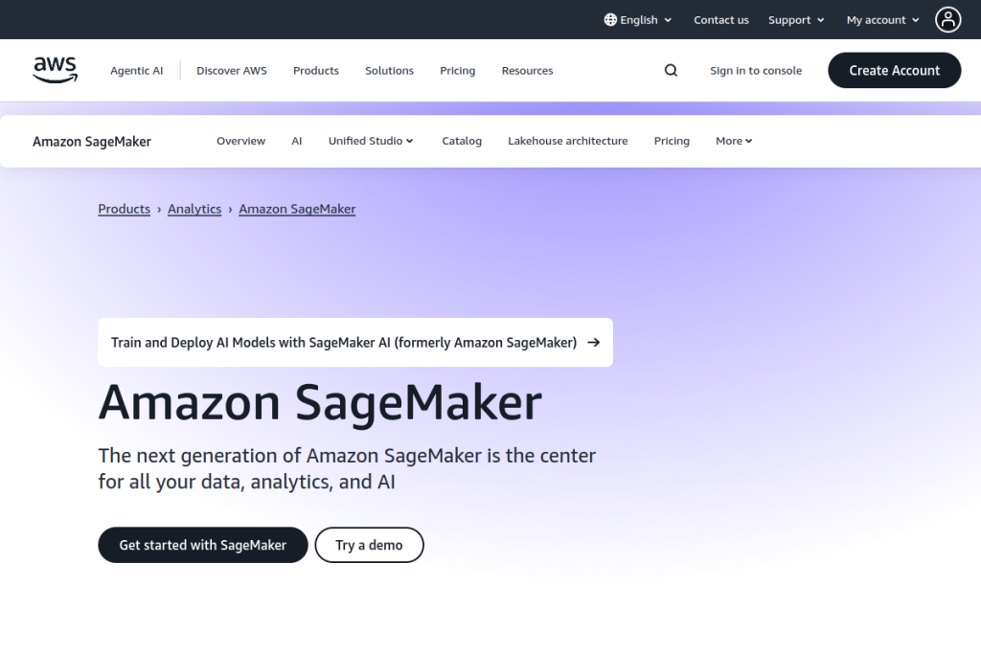Click Get started with SageMaker button

(203, 545)
